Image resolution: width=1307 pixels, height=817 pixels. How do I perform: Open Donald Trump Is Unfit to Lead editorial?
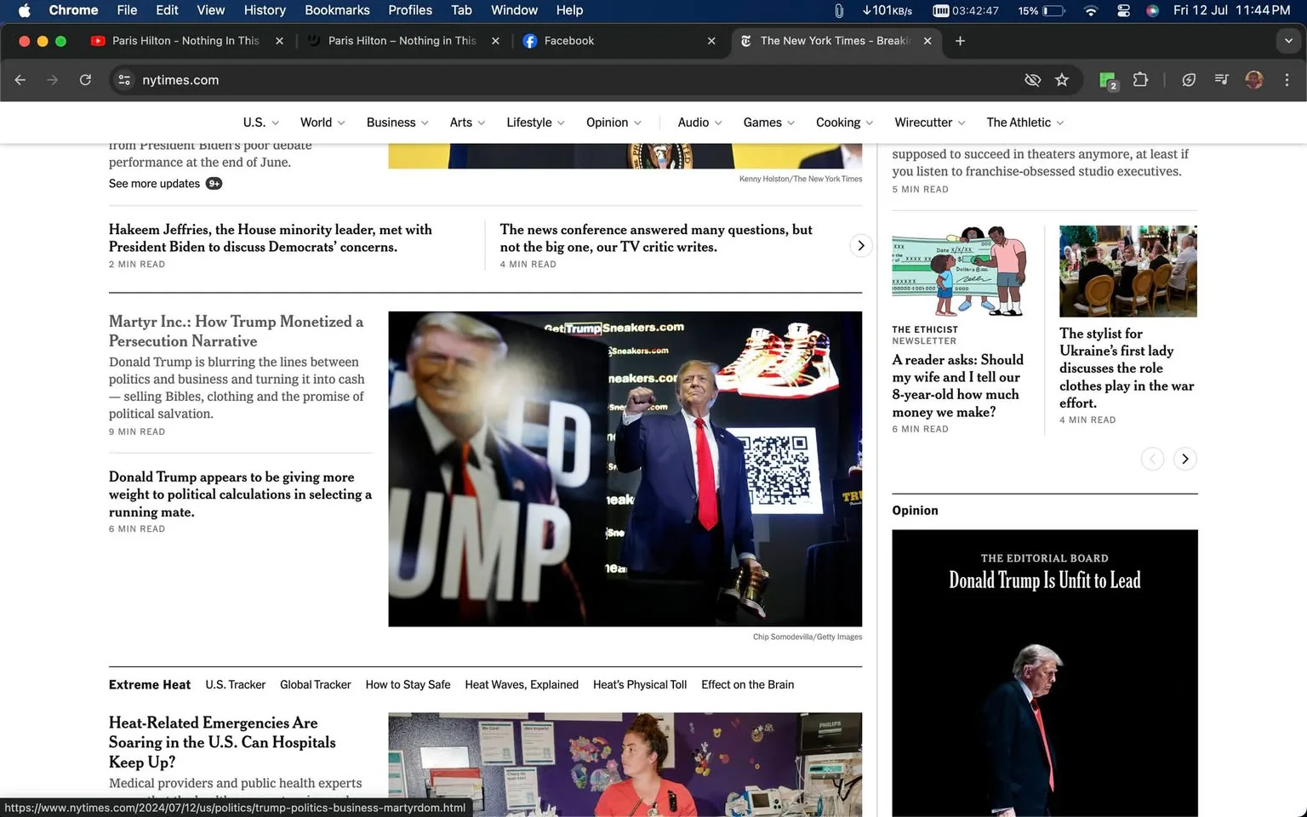click(1044, 580)
